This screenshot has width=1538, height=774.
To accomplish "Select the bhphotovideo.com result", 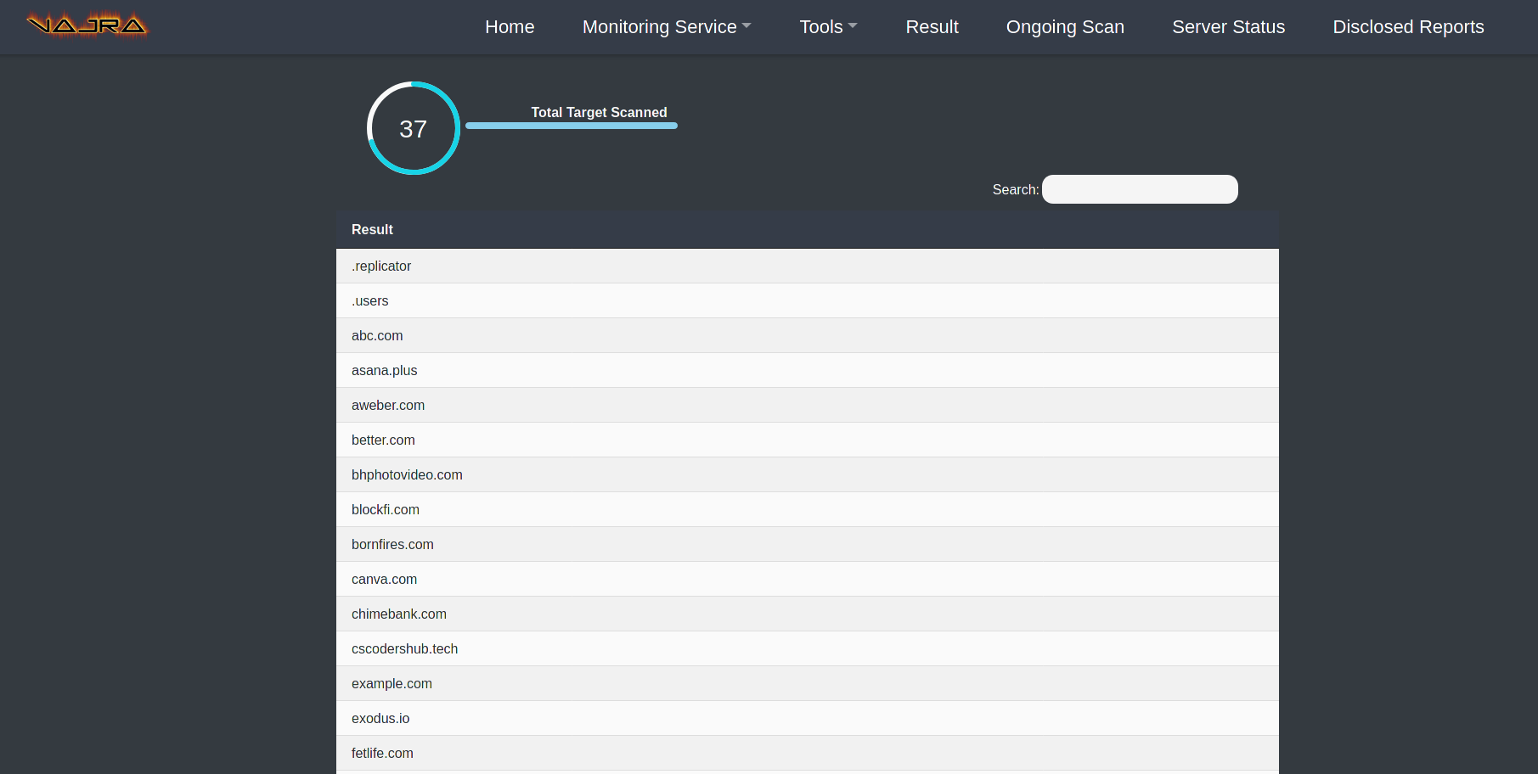I will [x=808, y=474].
